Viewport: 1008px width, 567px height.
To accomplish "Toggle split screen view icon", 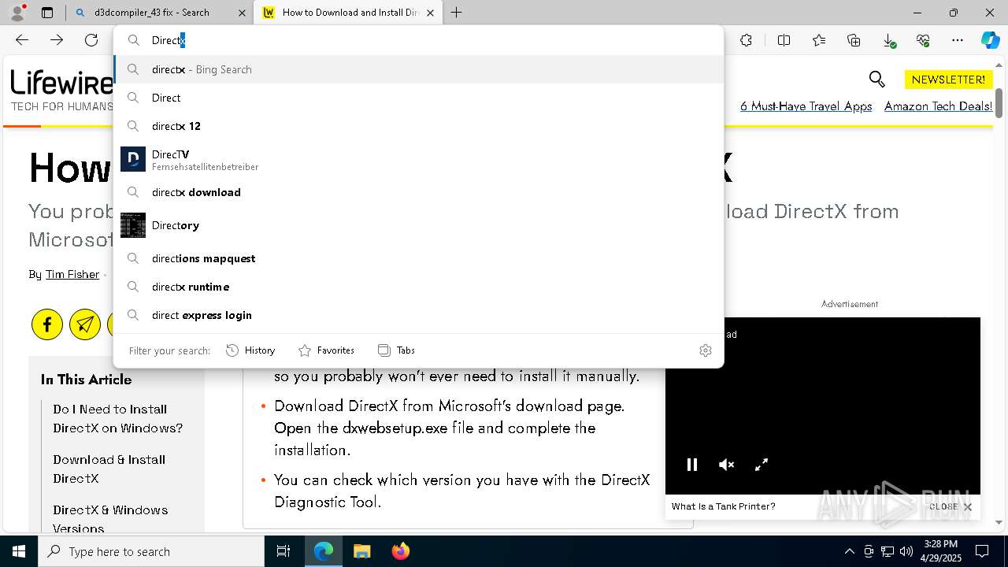I will [784, 40].
